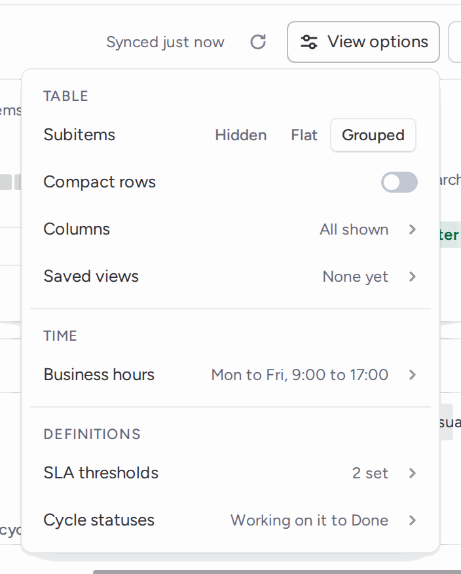Click the refresh sync icon
The width and height of the screenshot is (461, 574).
[258, 42]
